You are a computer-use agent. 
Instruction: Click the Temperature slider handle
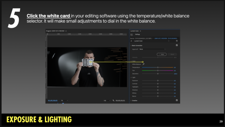158,67
